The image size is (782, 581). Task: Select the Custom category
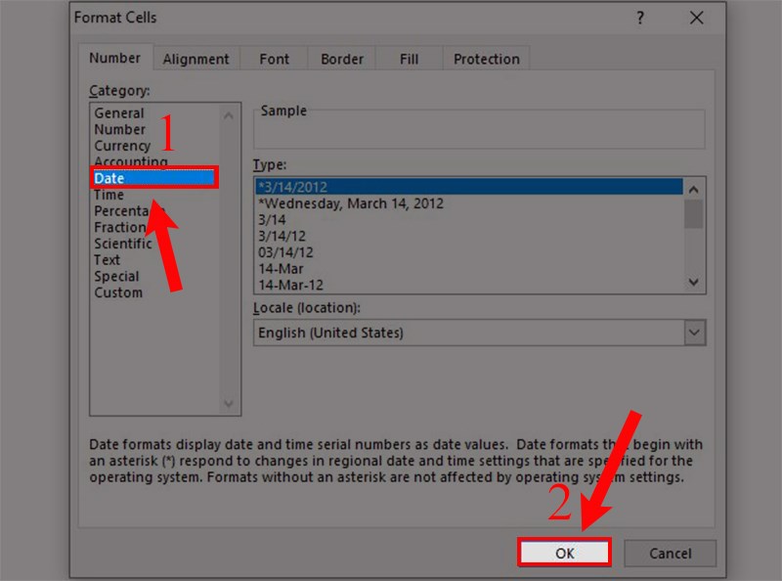pyautogui.click(x=118, y=292)
